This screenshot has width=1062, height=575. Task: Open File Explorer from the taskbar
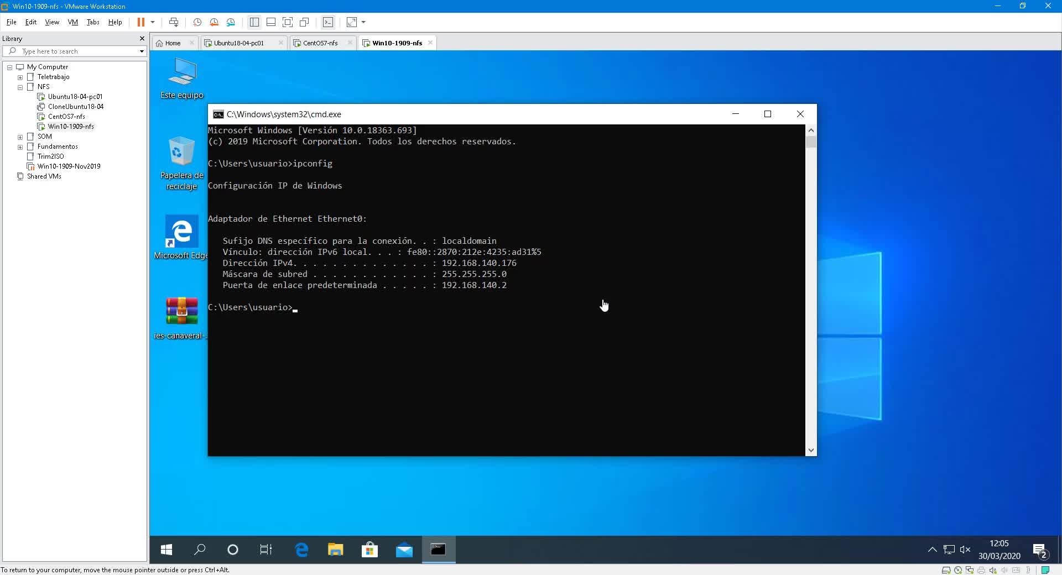336,550
